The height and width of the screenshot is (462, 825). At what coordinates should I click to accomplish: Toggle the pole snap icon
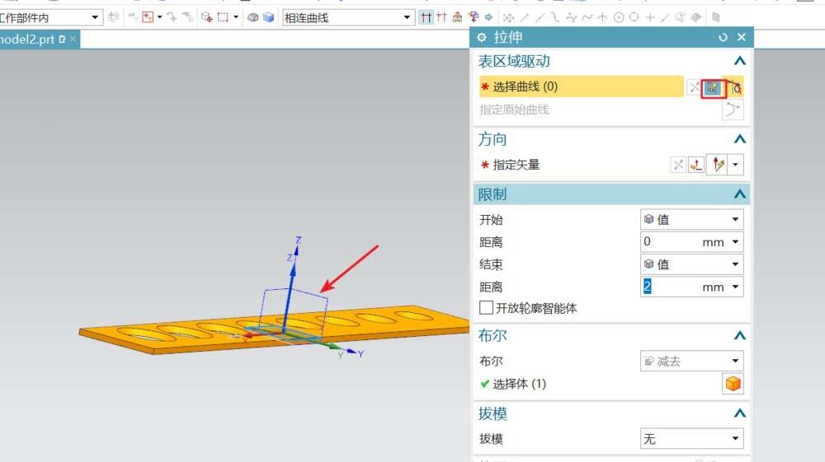(x=571, y=17)
